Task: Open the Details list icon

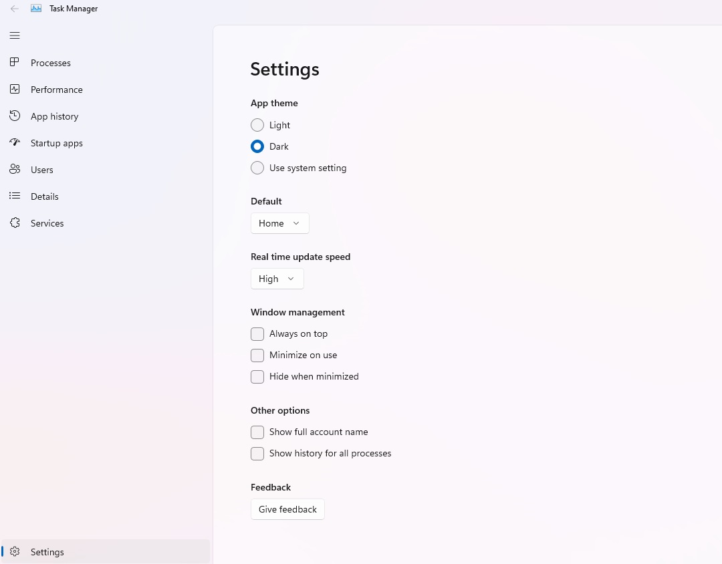Action: (x=15, y=196)
